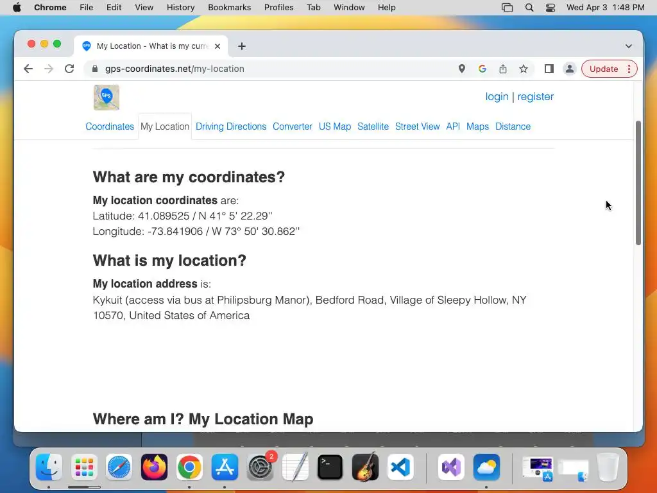This screenshot has height=493, width=657.
Task: Bookmark this page with the star icon
Action: coord(524,69)
